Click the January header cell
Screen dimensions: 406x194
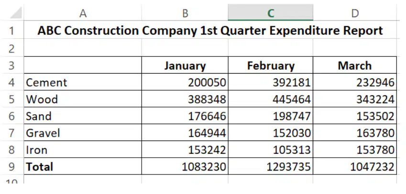pos(185,65)
